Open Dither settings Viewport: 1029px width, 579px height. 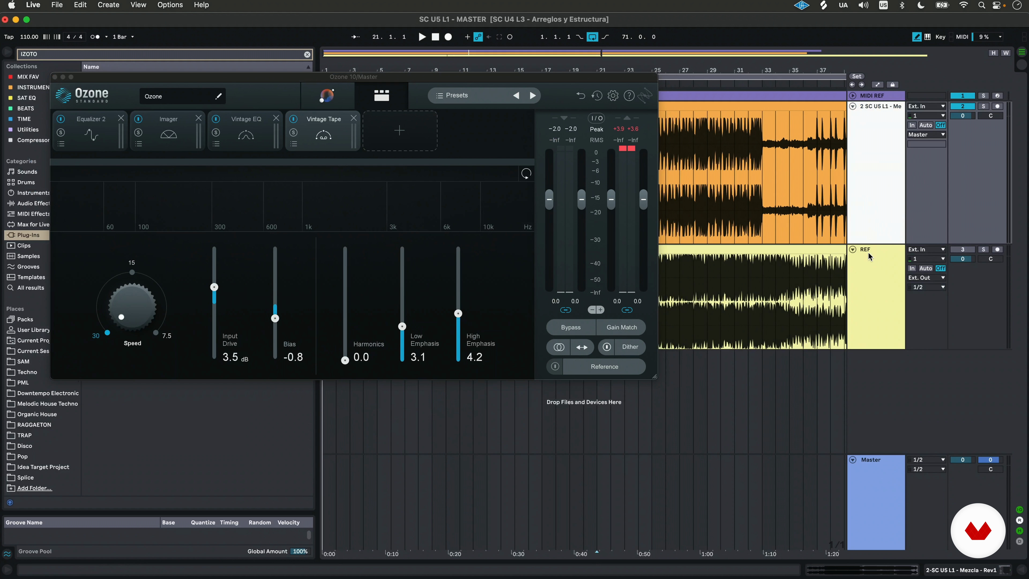(630, 347)
